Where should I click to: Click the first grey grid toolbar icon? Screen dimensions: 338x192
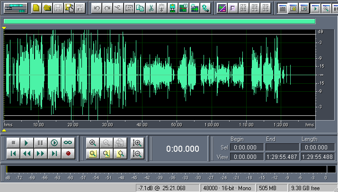(x=244, y=8)
